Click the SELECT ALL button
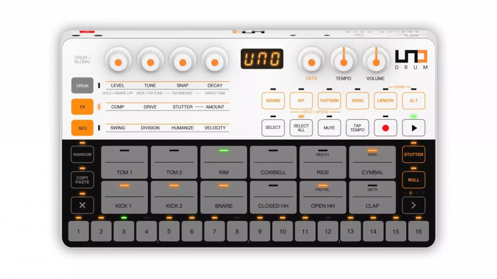The width and height of the screenshot is (497, 279). coord(300,127)
